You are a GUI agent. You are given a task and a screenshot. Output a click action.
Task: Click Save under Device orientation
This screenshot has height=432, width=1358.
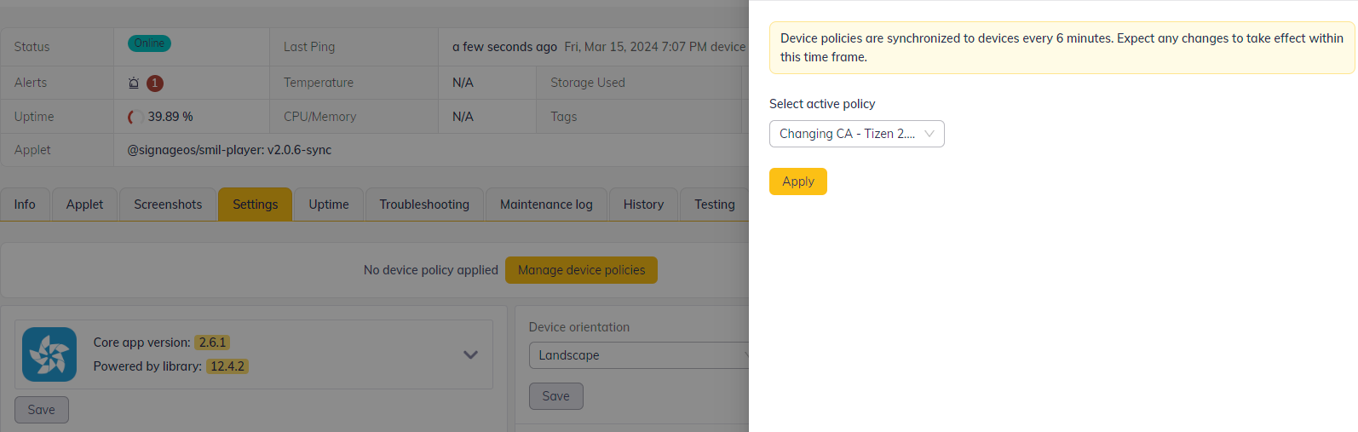pyautogui.click(x=555, y=396)
